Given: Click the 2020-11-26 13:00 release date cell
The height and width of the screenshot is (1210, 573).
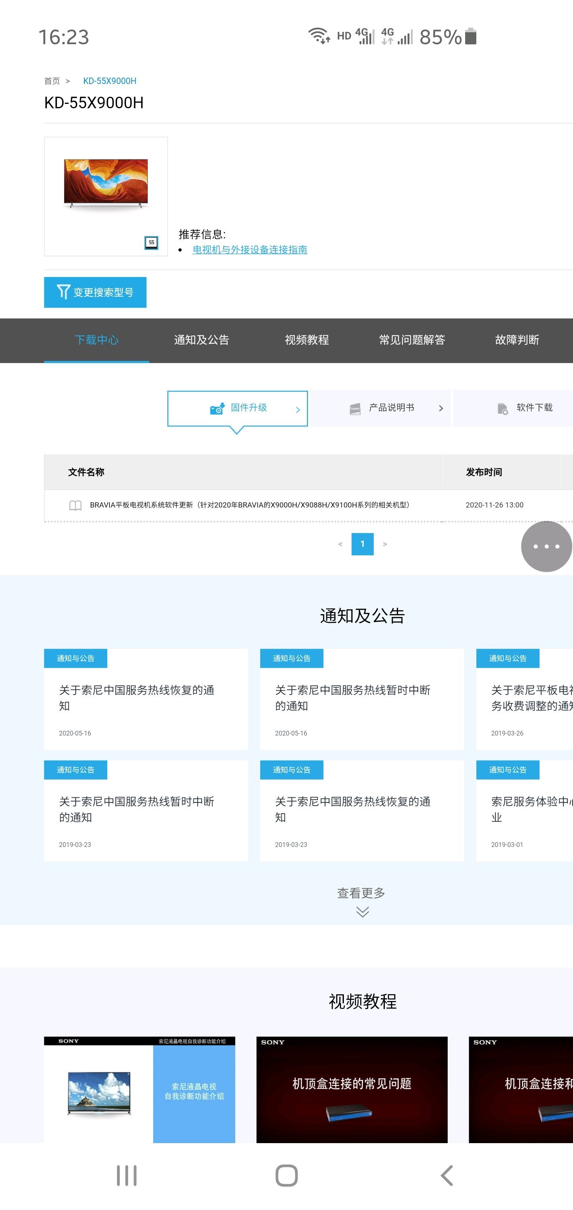Looking at the screenshot, I should coord(494,505).
